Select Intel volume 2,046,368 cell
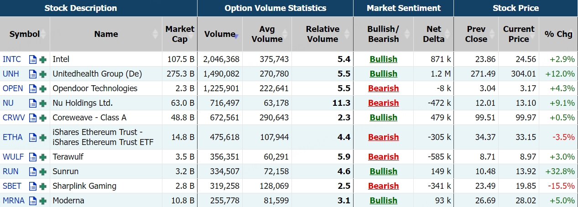 click(219, 59)
